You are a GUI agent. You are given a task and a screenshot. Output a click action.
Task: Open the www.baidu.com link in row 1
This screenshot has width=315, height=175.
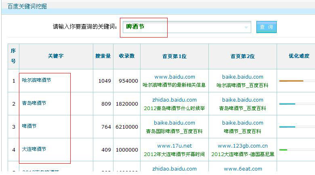pyautogui.click(x=174, y=77)
